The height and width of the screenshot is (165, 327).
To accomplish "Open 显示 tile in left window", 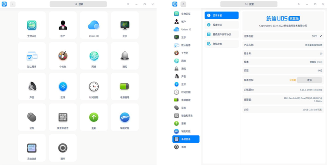I will click(x=125, y=25).
